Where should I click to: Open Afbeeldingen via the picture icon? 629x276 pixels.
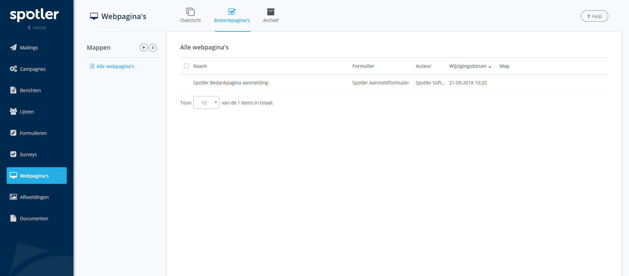click(13, 197)
